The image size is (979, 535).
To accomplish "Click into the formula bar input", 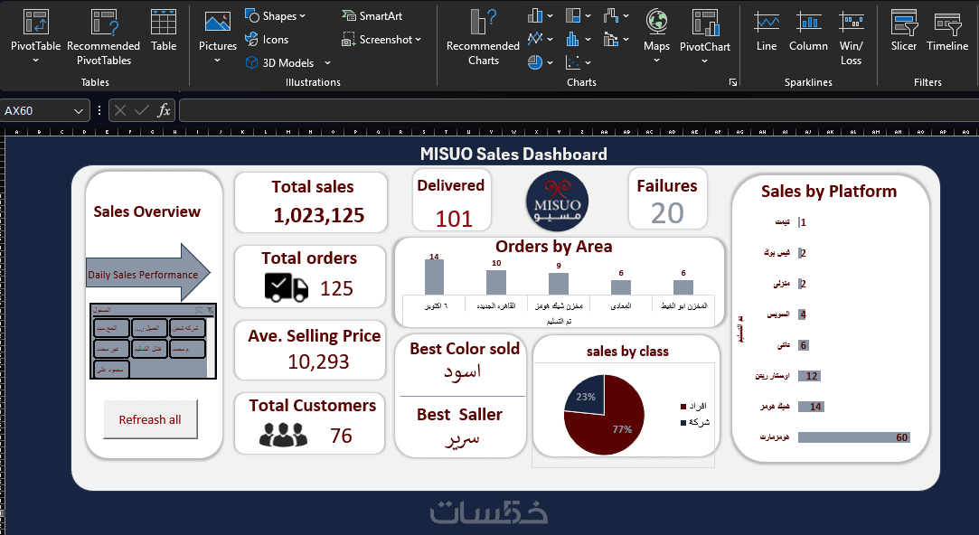I will pos(579,110).
